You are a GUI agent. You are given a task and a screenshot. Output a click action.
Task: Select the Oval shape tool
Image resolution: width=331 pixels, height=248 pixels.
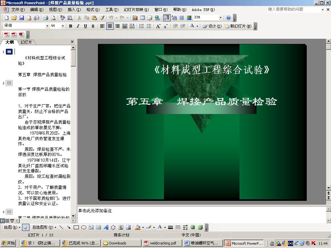84,227
